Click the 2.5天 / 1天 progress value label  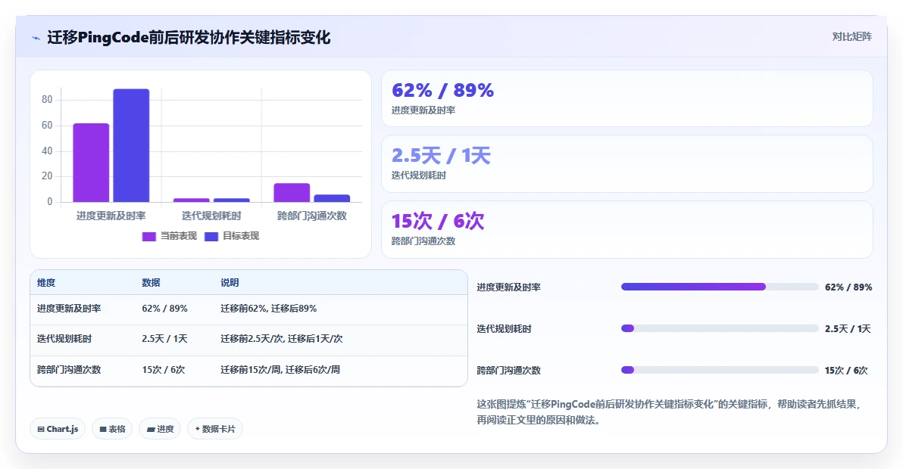848,329
